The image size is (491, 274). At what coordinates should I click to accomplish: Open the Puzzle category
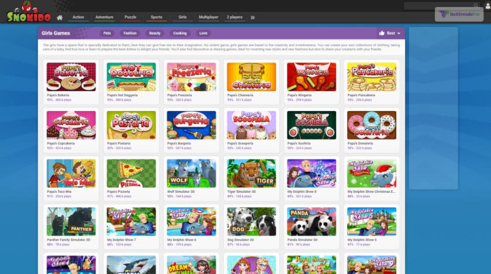click(130, 17)
